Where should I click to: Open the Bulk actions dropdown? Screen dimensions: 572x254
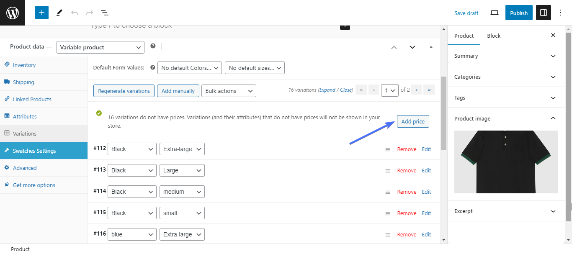coord(229,91)
